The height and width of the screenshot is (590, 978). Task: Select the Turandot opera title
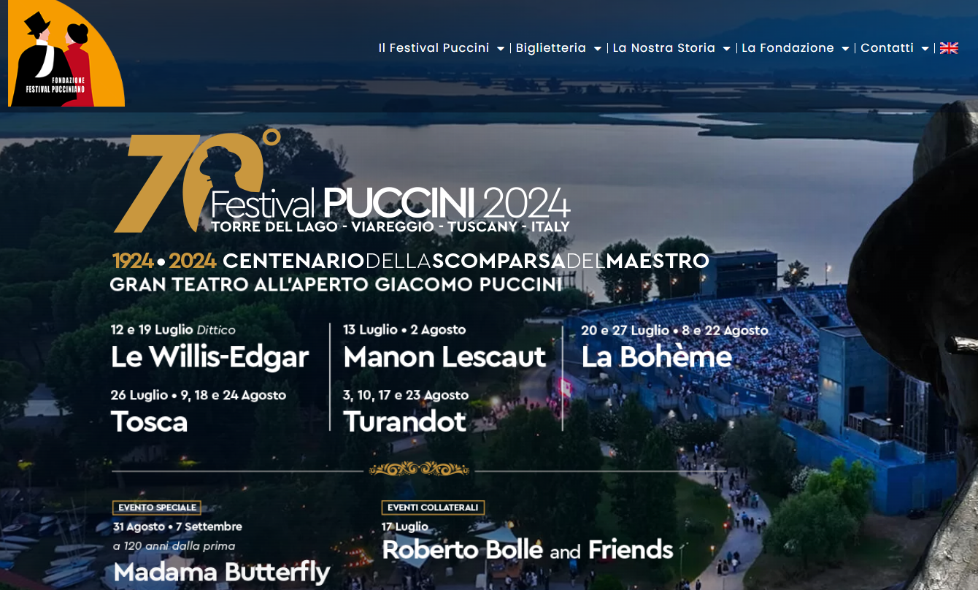405,421
